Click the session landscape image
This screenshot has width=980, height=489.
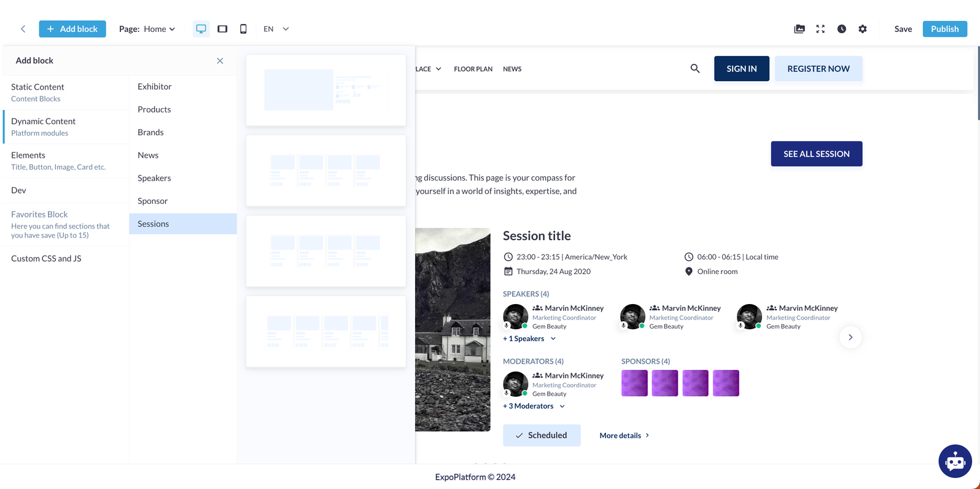(453, 330)
